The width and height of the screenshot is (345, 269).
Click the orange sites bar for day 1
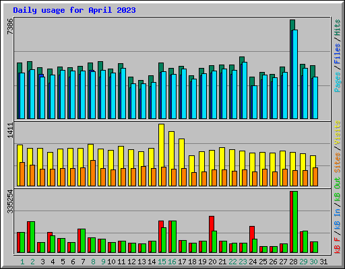pos(22,174)
